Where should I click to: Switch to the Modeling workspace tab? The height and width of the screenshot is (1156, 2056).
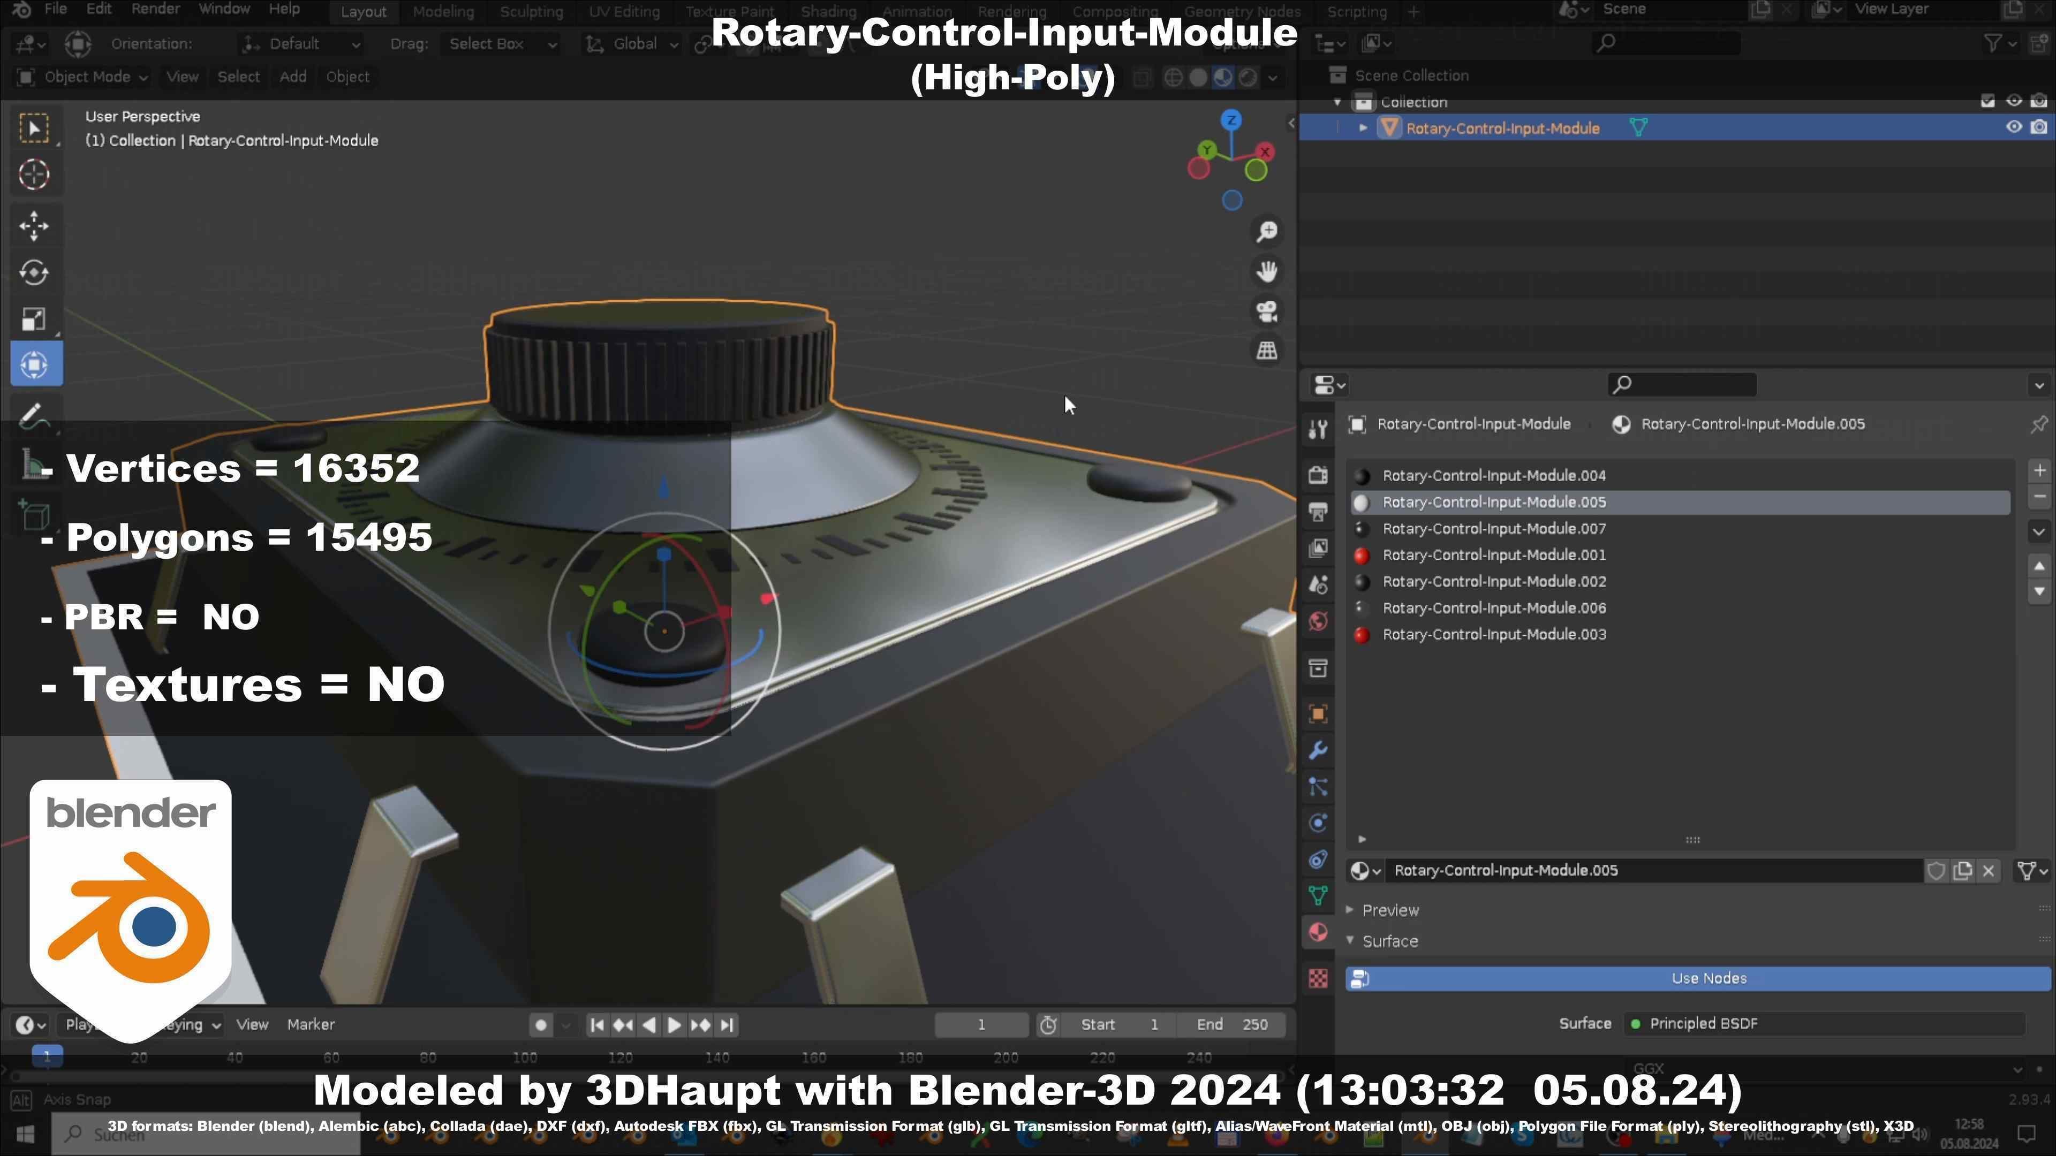coord(443,12)
